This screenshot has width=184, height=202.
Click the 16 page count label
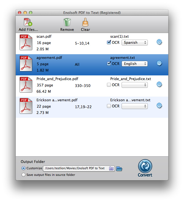(x=44, y=43)
